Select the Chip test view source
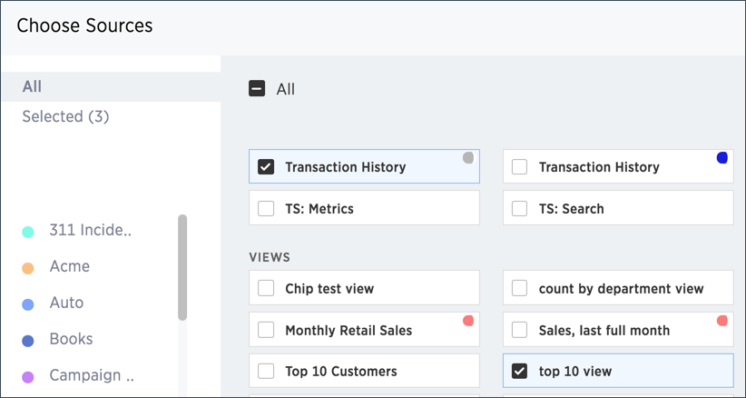746x398 pixels. tap(266, 289)
